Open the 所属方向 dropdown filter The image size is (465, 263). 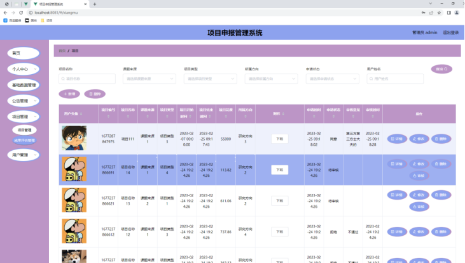tap(272, 79)
